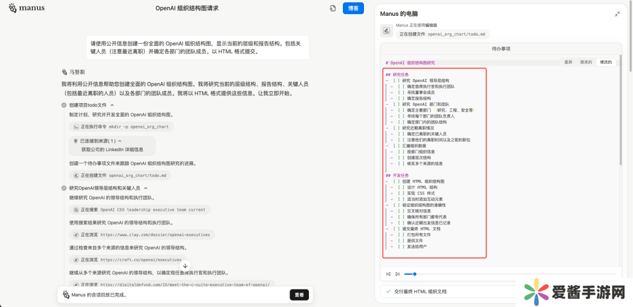Click the blue 博客 button
The width and height of the screenshot is (633, 307).
[353, 8]
